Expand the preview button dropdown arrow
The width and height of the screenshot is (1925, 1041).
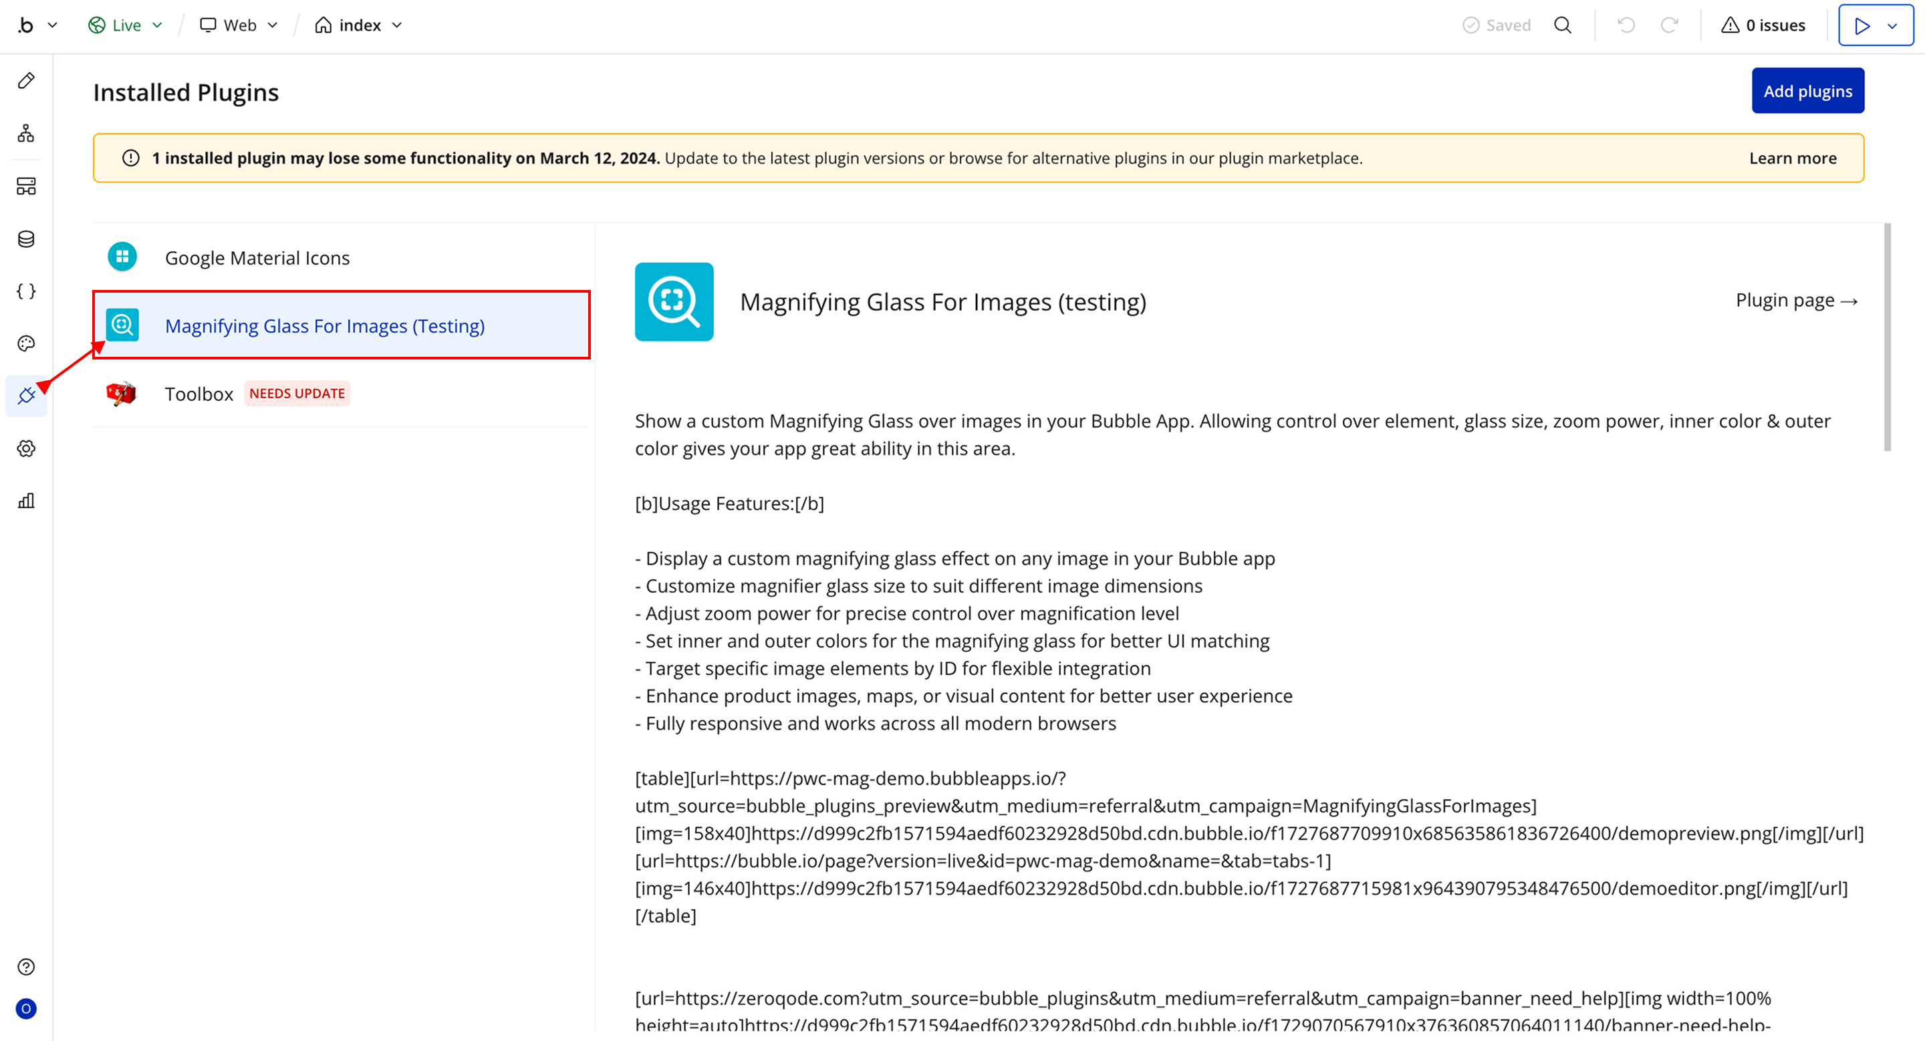coord(1893,26)
